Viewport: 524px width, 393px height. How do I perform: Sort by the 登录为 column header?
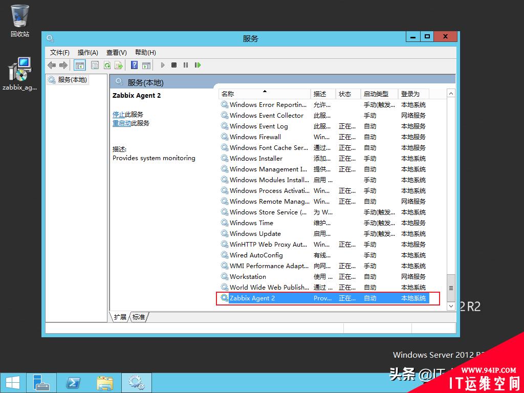[x=413, y=94]
